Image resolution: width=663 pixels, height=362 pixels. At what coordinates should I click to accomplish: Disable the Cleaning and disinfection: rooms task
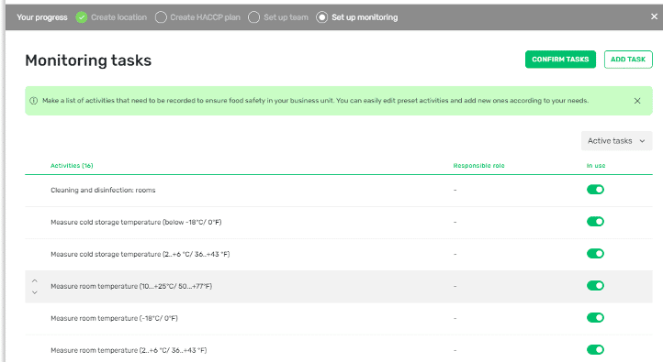[595, 190]
